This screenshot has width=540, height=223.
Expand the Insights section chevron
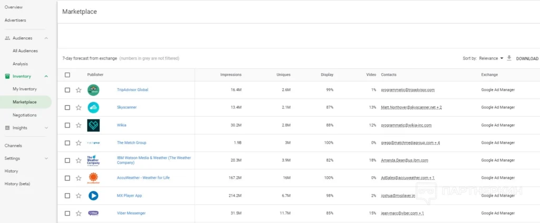46,128
